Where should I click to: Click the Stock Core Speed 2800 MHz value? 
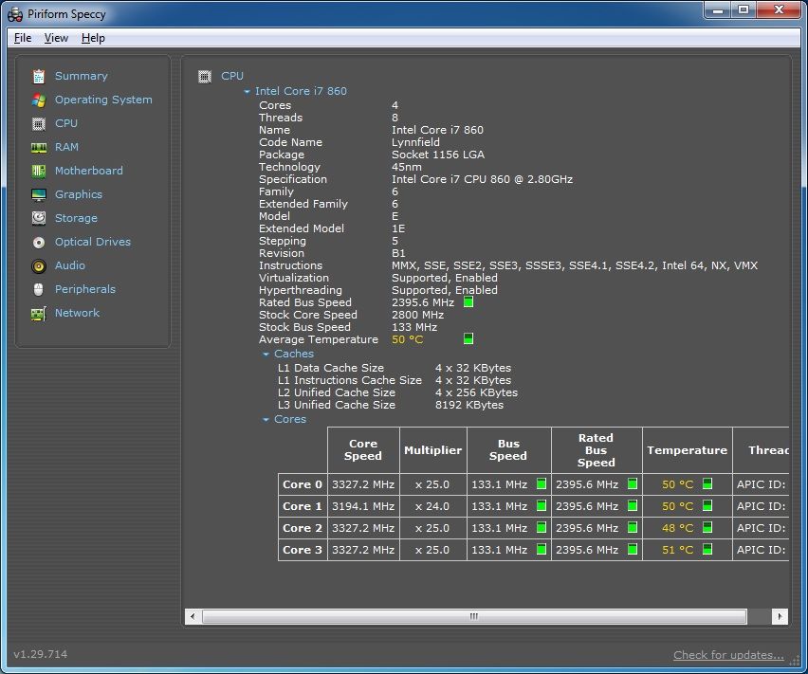pyautogui.click(x=418, y=315)
